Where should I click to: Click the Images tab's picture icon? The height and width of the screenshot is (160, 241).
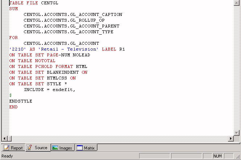[55, 148]
